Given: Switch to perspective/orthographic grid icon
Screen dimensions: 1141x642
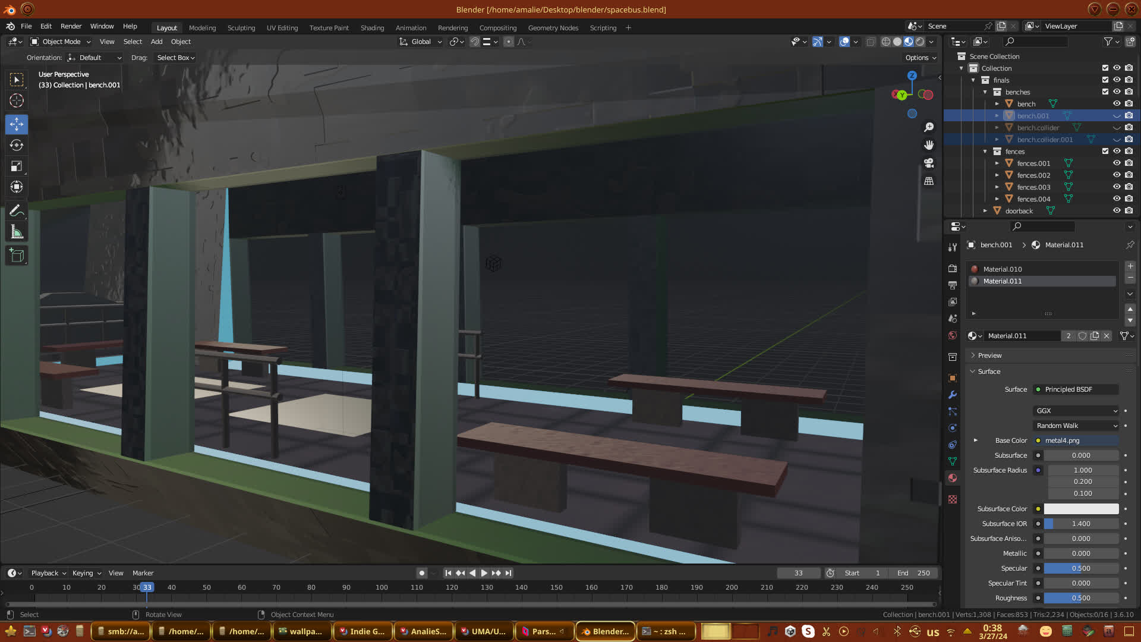Looking at the screenshot, I should 929,181.
